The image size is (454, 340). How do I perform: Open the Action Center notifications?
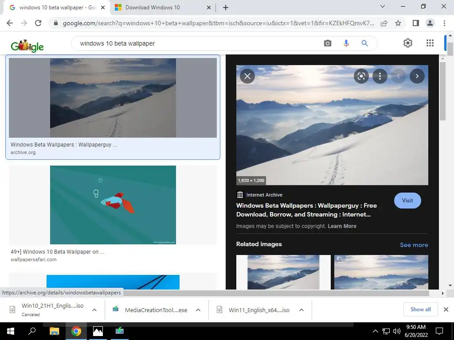tap(439, 331)
